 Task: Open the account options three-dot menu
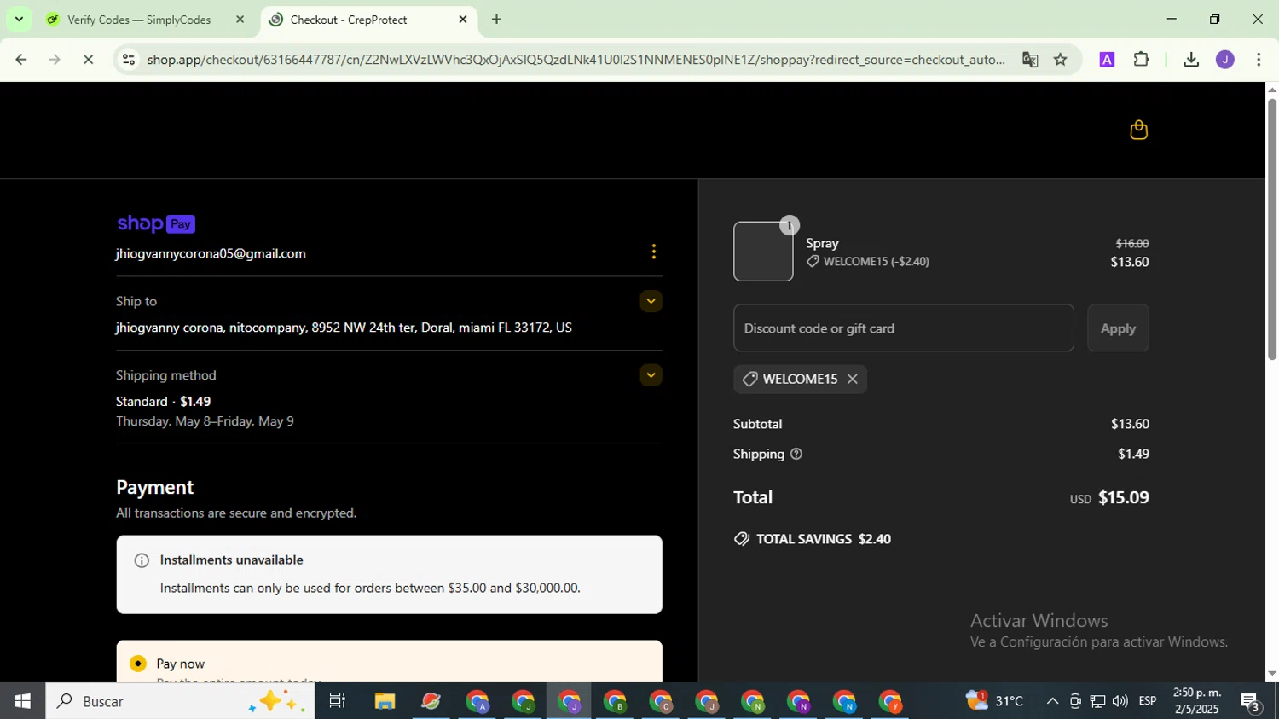(654, 252)
